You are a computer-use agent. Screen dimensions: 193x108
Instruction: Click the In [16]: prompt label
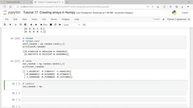coord(16,38)
